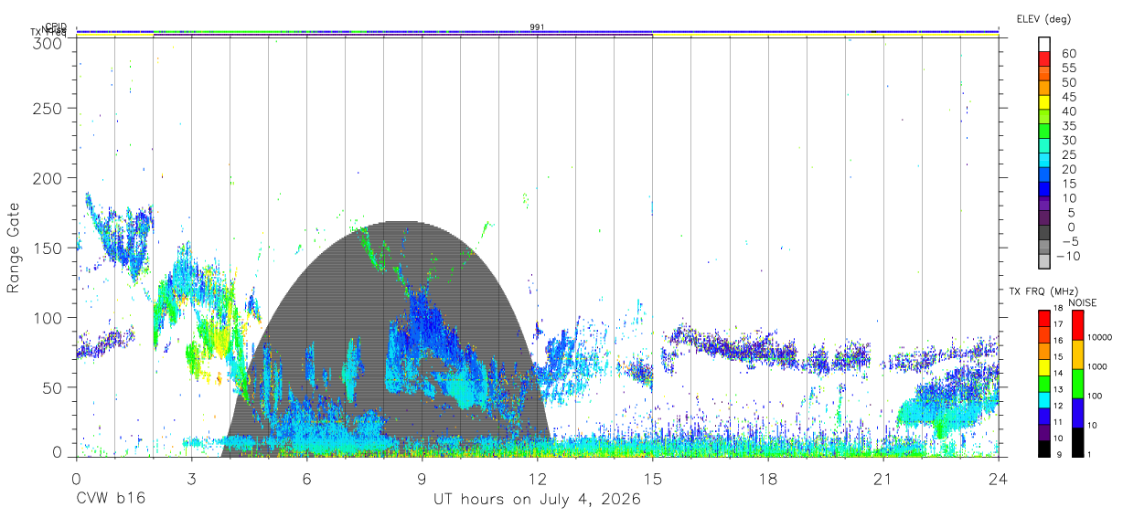Click the CVW b16 label
This screenshot has width=1123, height=518.
pyautogui.click(x=110, y=499)
